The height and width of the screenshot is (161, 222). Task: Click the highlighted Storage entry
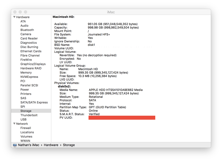coord(31,111)
